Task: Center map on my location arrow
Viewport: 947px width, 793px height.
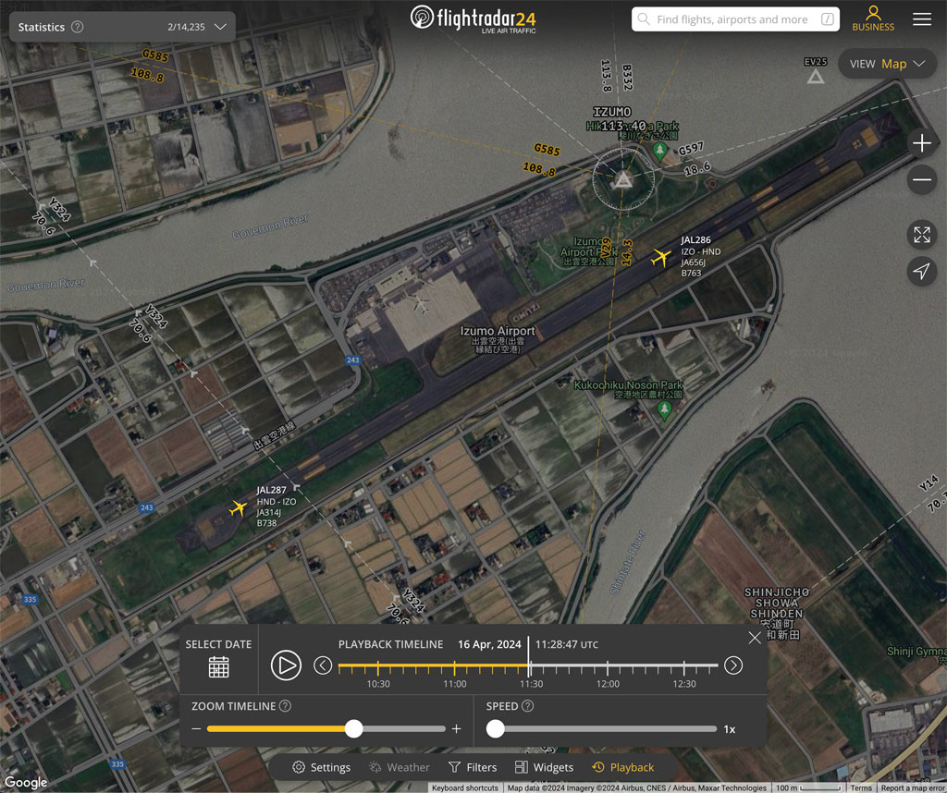Action: [921, 271]
